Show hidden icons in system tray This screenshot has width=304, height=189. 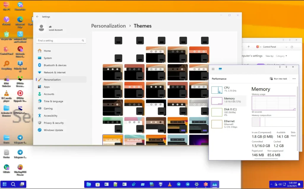click(x=272, y=185)
